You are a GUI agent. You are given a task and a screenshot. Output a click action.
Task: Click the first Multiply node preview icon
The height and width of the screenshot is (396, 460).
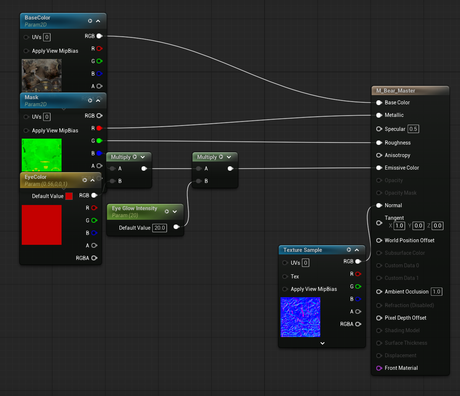pyautogui.click(x=135, y=157)
